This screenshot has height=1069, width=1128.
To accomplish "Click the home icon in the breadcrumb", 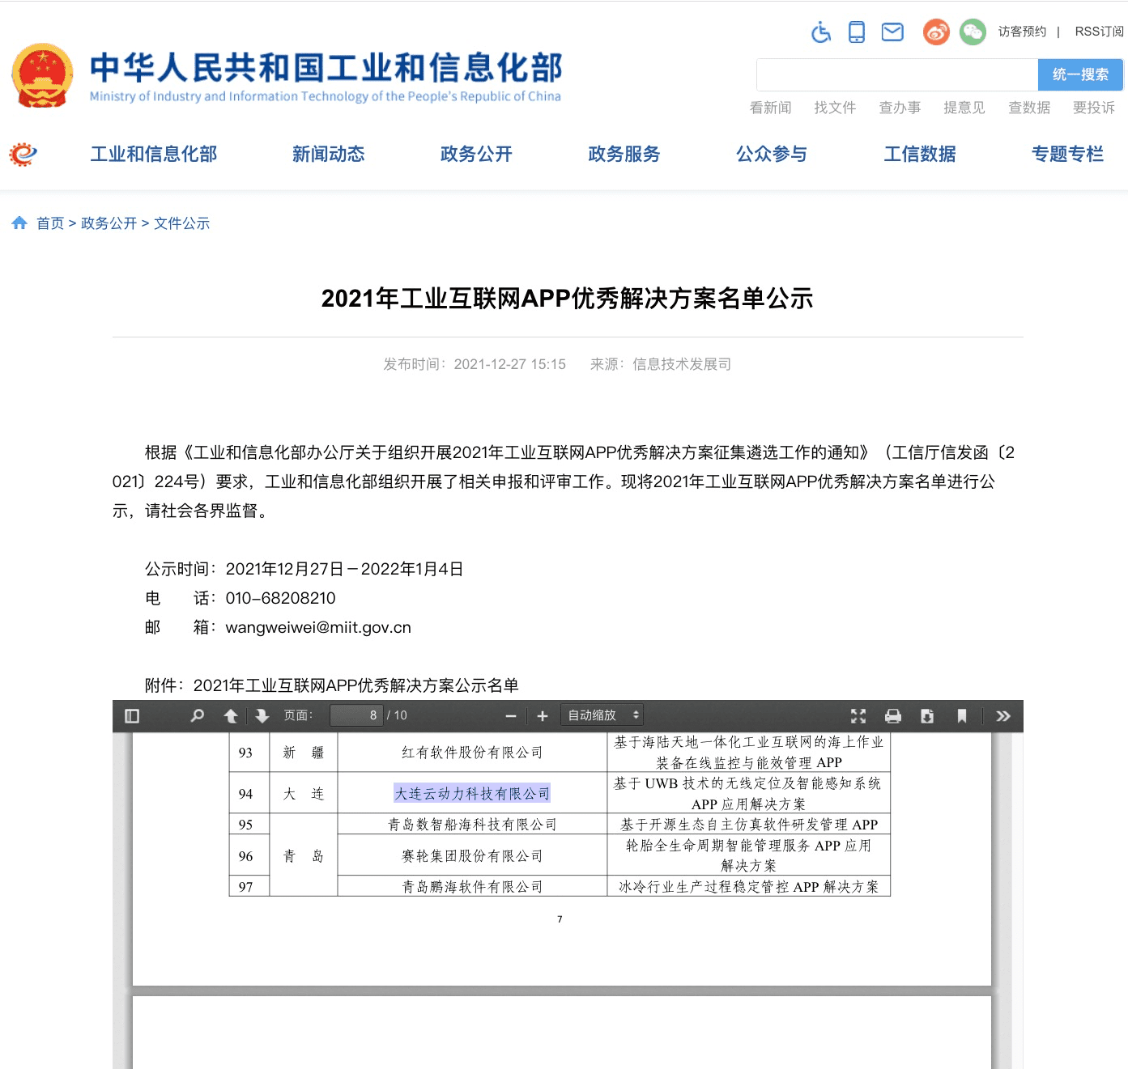I will pyautogui.click(x=19, y=222).
